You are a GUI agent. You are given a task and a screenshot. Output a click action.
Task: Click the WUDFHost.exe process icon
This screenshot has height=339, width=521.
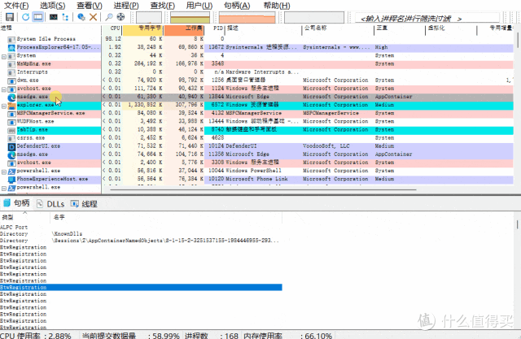[x=11, y=122]
